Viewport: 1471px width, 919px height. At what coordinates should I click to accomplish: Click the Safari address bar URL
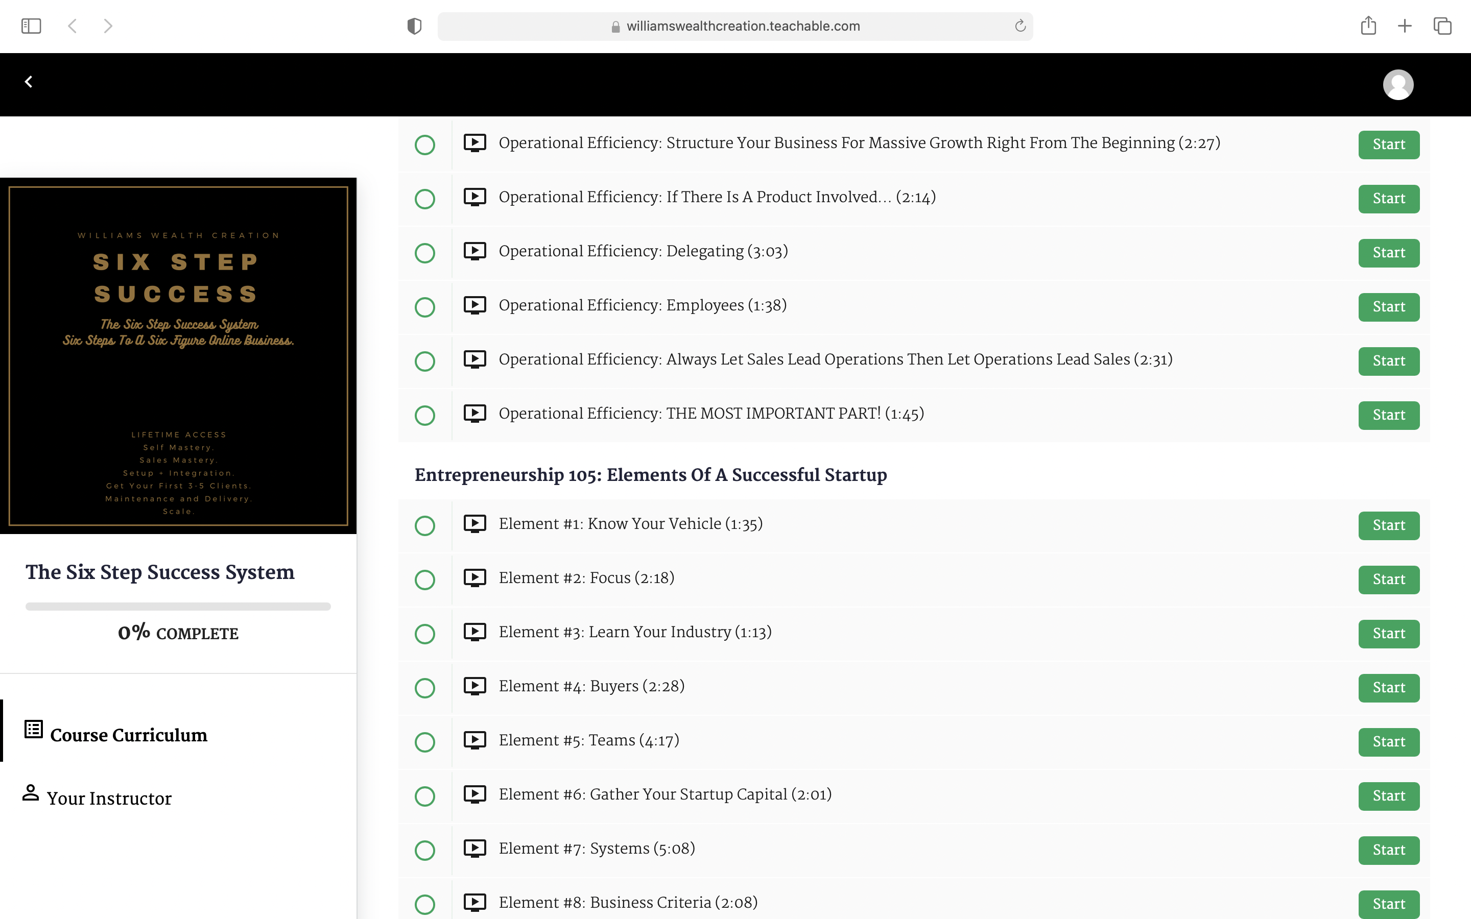[743, 26]
